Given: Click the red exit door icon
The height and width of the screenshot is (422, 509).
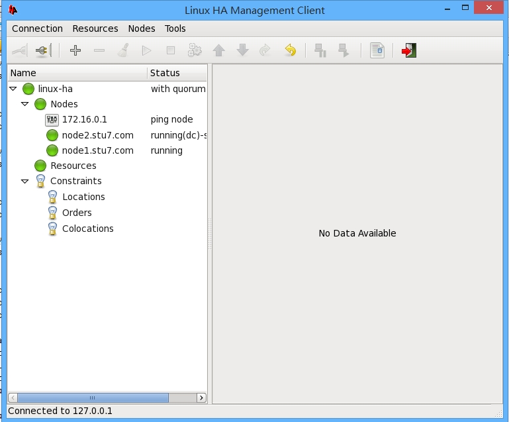Looking at the screenshot, I should click(409, 50).
